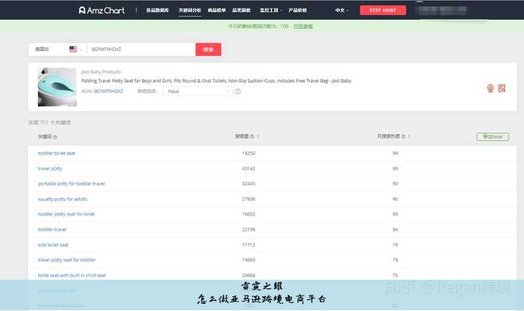The width and height of the screenshot is (524, 311).
Task: Switch to 关键词分析 tab
Action: click(x=190, y=10)
